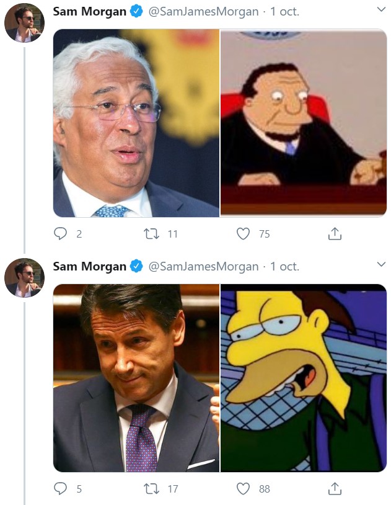View the first tweet's profile avatar

[24, 22]
